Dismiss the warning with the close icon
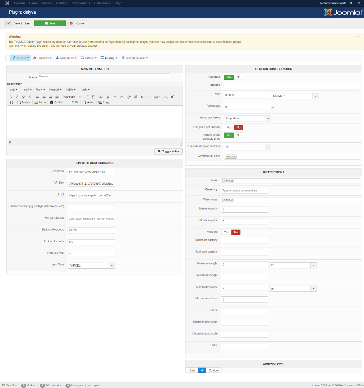 pyautogui.click(x=358, y=36)
